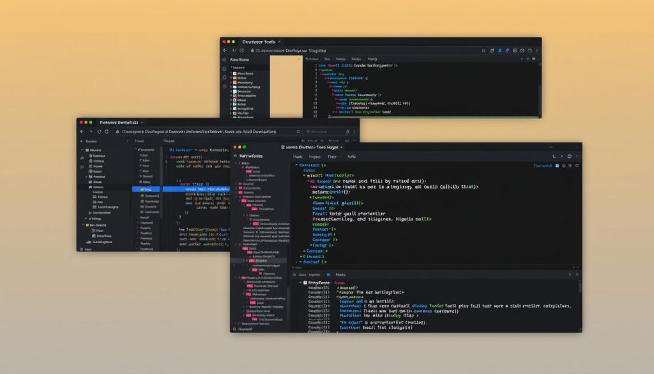654x374 pixels.
Task: Reload the page in the left window
Action: [99, 132]
